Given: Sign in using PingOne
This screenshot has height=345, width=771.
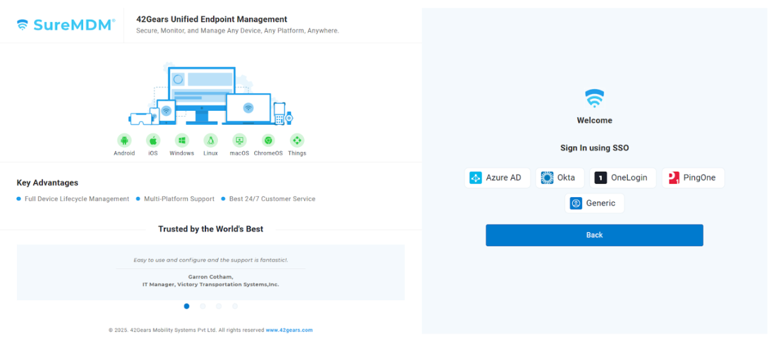Looking at the screenshot, I should pos(693,178).
